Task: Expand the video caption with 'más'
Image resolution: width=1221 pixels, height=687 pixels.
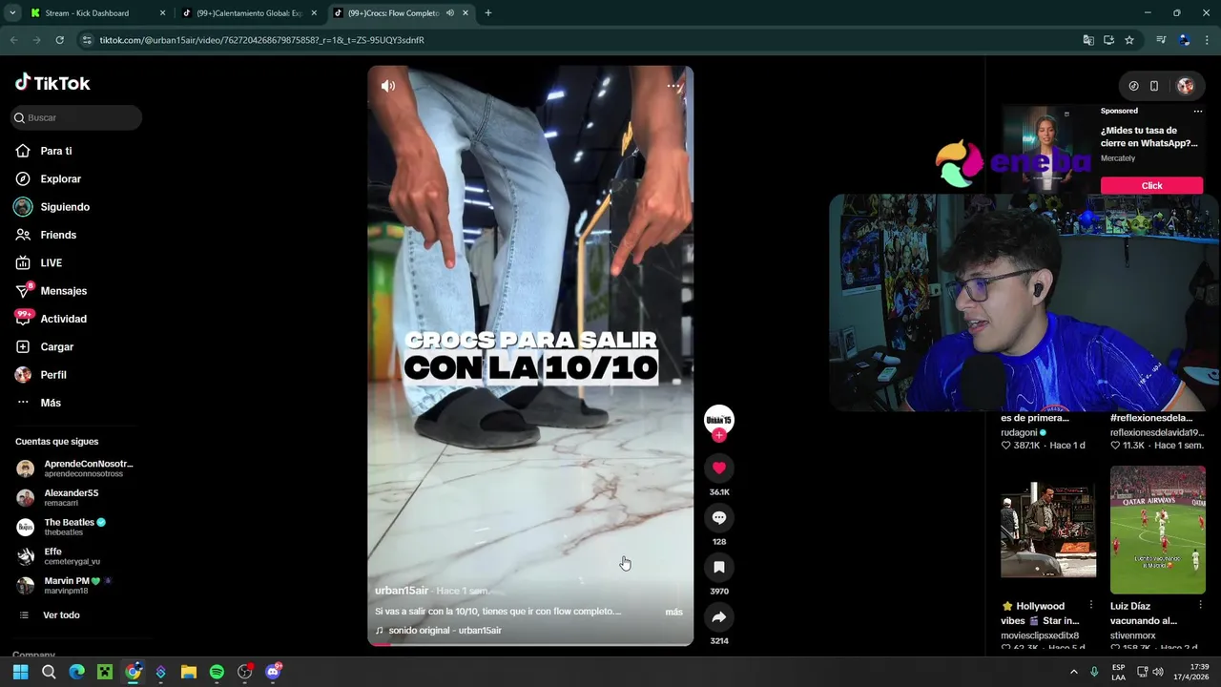Action: [673, 612]
